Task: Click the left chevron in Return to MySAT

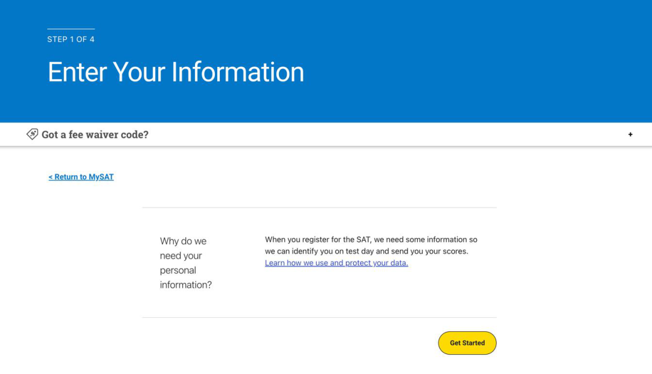Action: [x=50, y=177]
